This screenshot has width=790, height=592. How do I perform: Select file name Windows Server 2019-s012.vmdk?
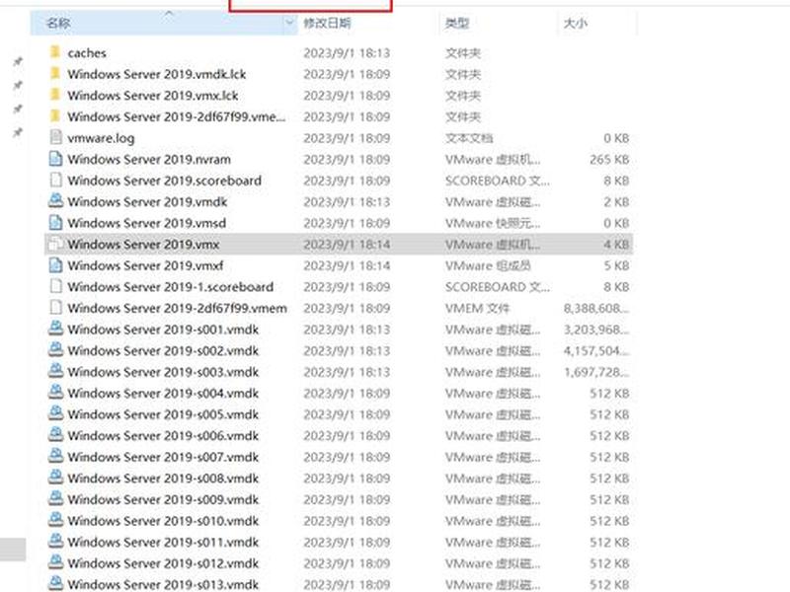[x=163, y=563]
